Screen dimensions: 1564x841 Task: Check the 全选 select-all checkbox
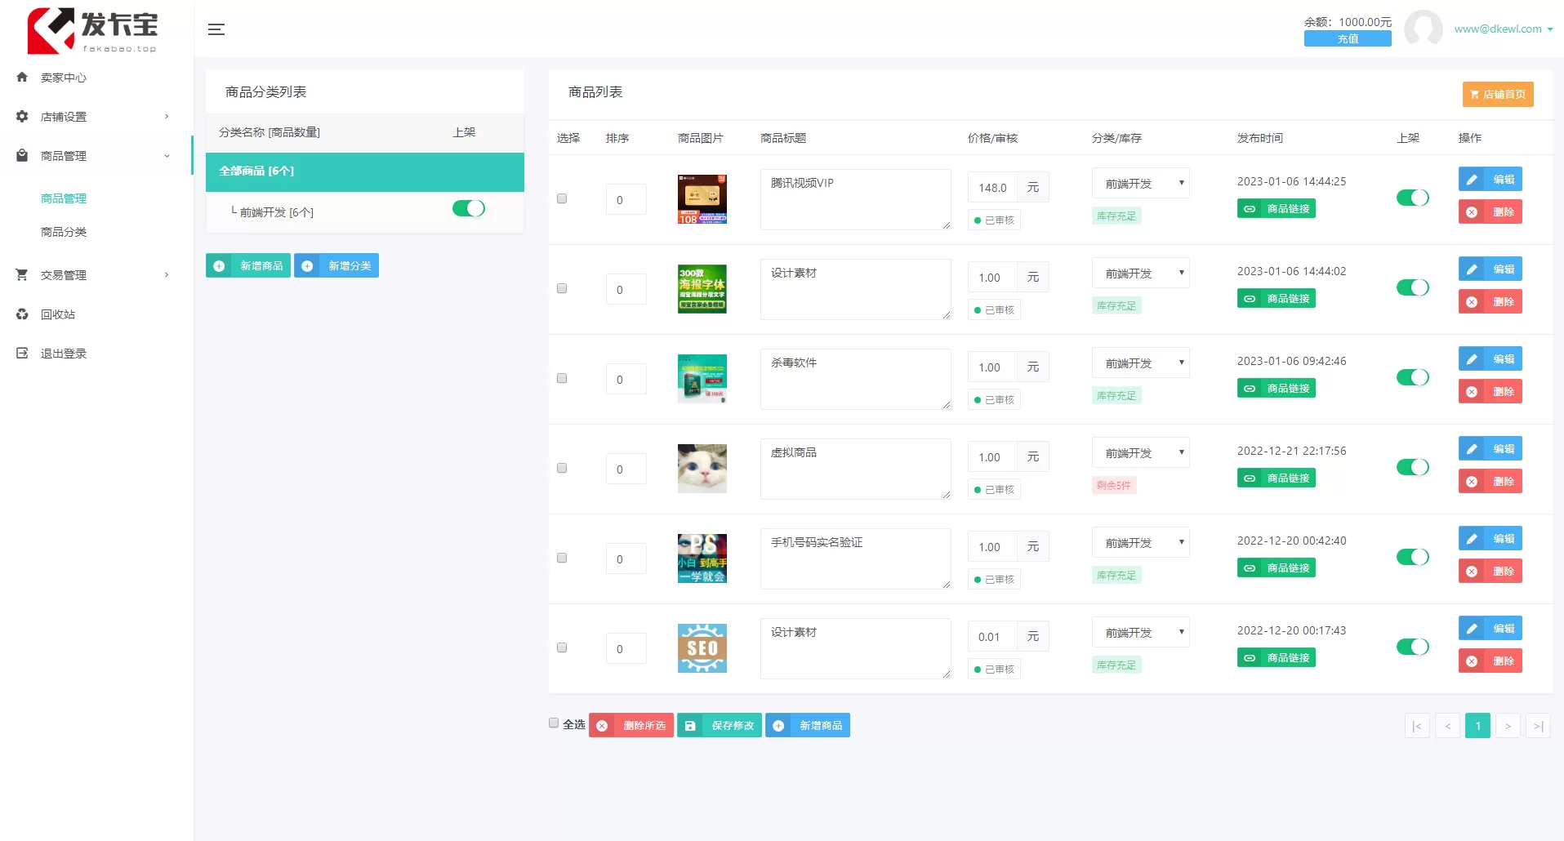[554, 723]
